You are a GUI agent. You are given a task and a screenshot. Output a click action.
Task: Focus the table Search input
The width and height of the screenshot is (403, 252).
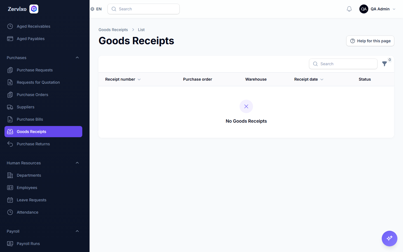click(x=343, y=64)
